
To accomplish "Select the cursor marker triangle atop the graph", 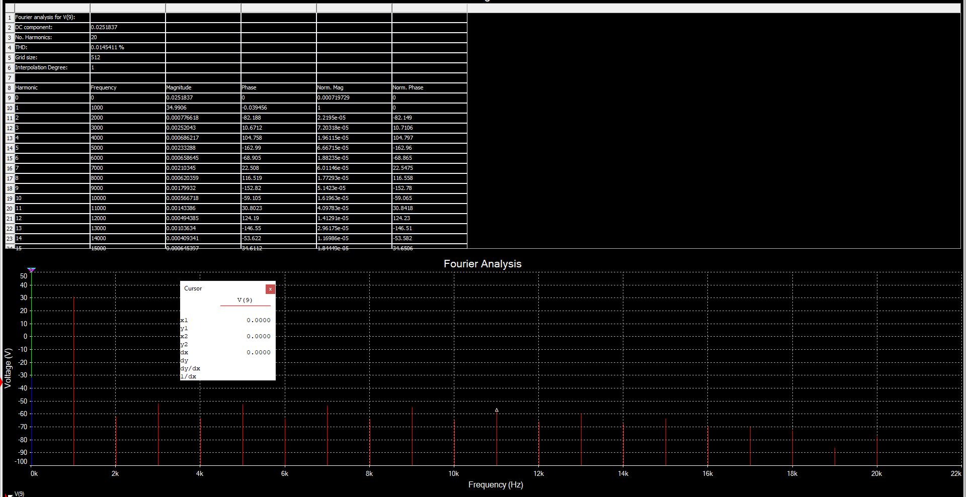I will [x=32, y=270].
